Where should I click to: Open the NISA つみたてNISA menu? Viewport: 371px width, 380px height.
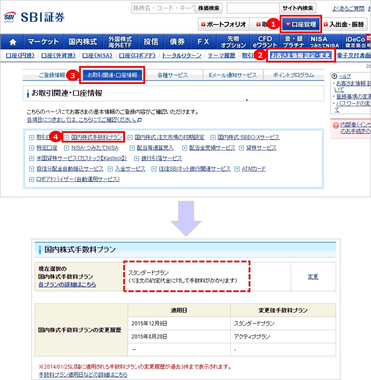click(325, 42)
